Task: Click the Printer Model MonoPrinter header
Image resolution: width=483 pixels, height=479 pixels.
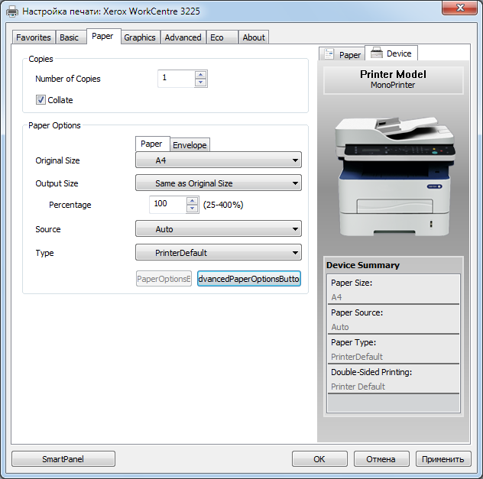Action: pos(394,79)
